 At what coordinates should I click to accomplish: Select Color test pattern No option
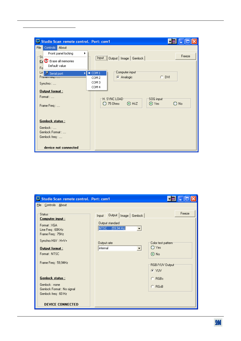[153, 254]
